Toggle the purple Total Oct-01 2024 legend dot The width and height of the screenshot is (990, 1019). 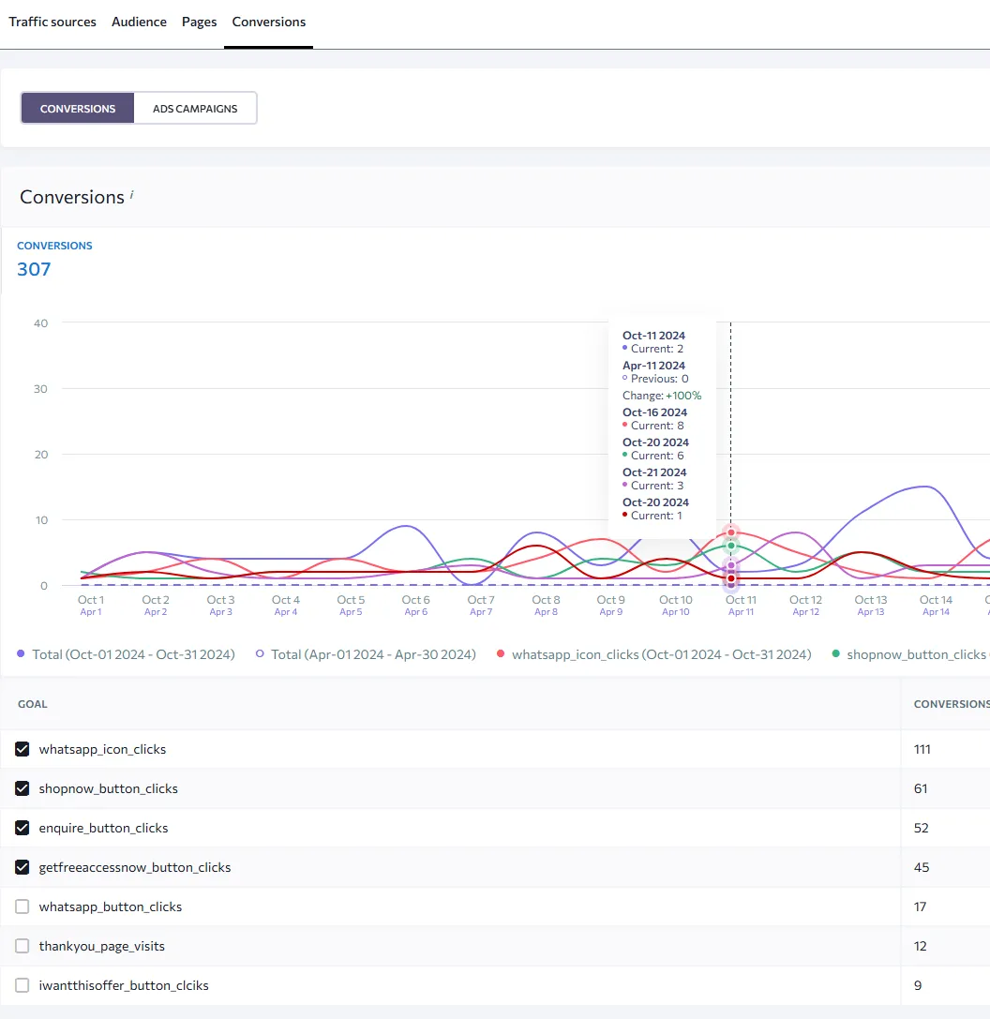pyautogui.click(x=21, y=653)
